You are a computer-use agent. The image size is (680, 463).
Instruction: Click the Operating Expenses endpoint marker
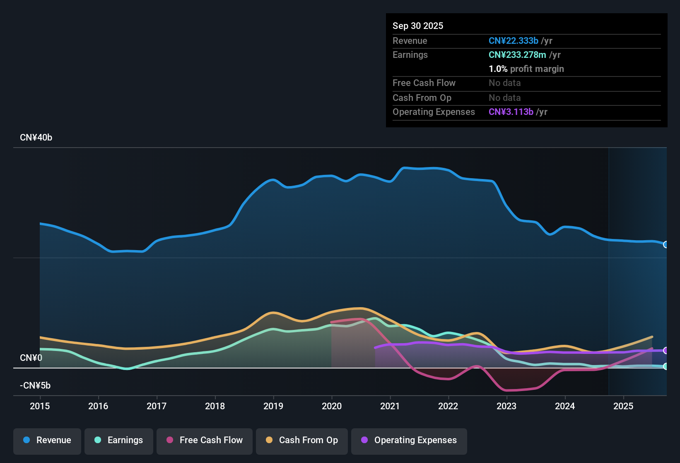tap(666, 350)
